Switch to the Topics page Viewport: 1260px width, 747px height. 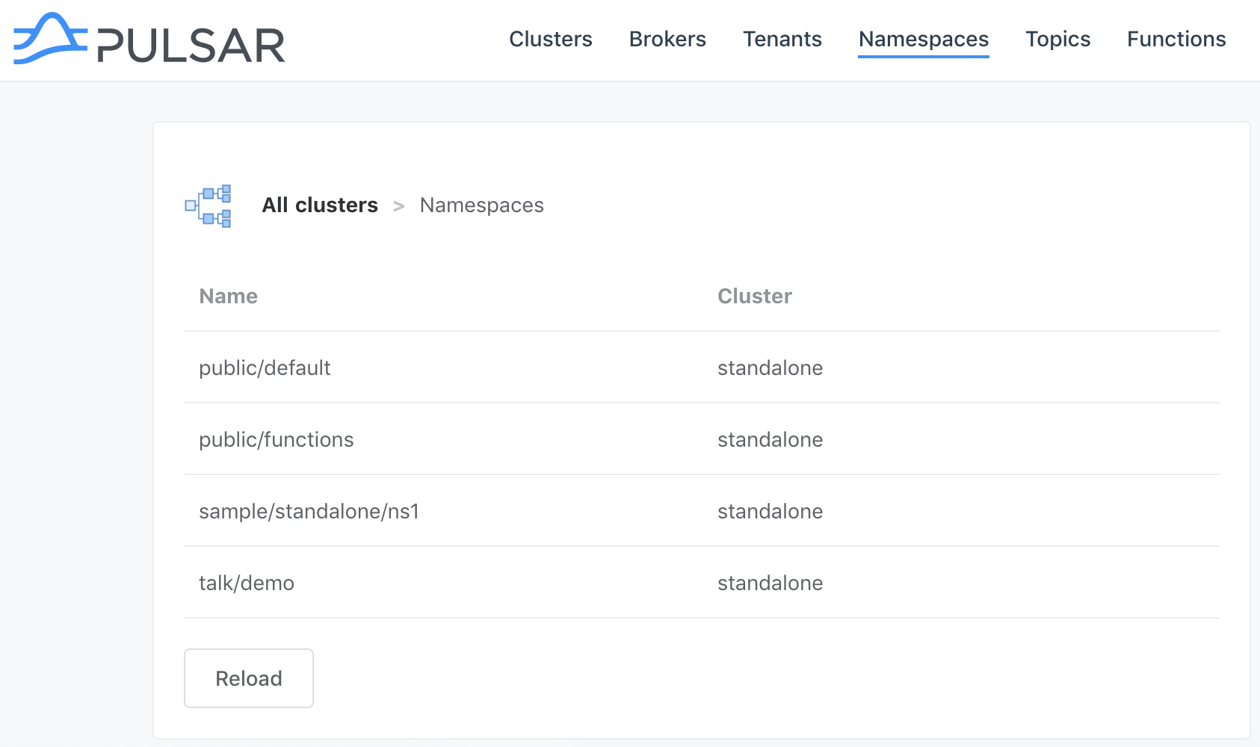pyautogui.click(x=1058, y=39)
